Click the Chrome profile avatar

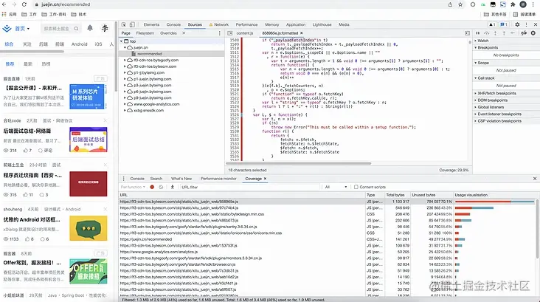click(523, 4)
